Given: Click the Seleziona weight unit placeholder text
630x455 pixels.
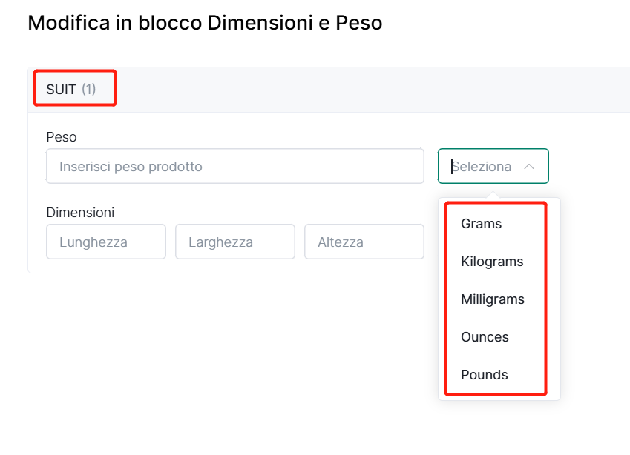Looking at the screenshot, I should pyautogui.click(x=482, y=167).
